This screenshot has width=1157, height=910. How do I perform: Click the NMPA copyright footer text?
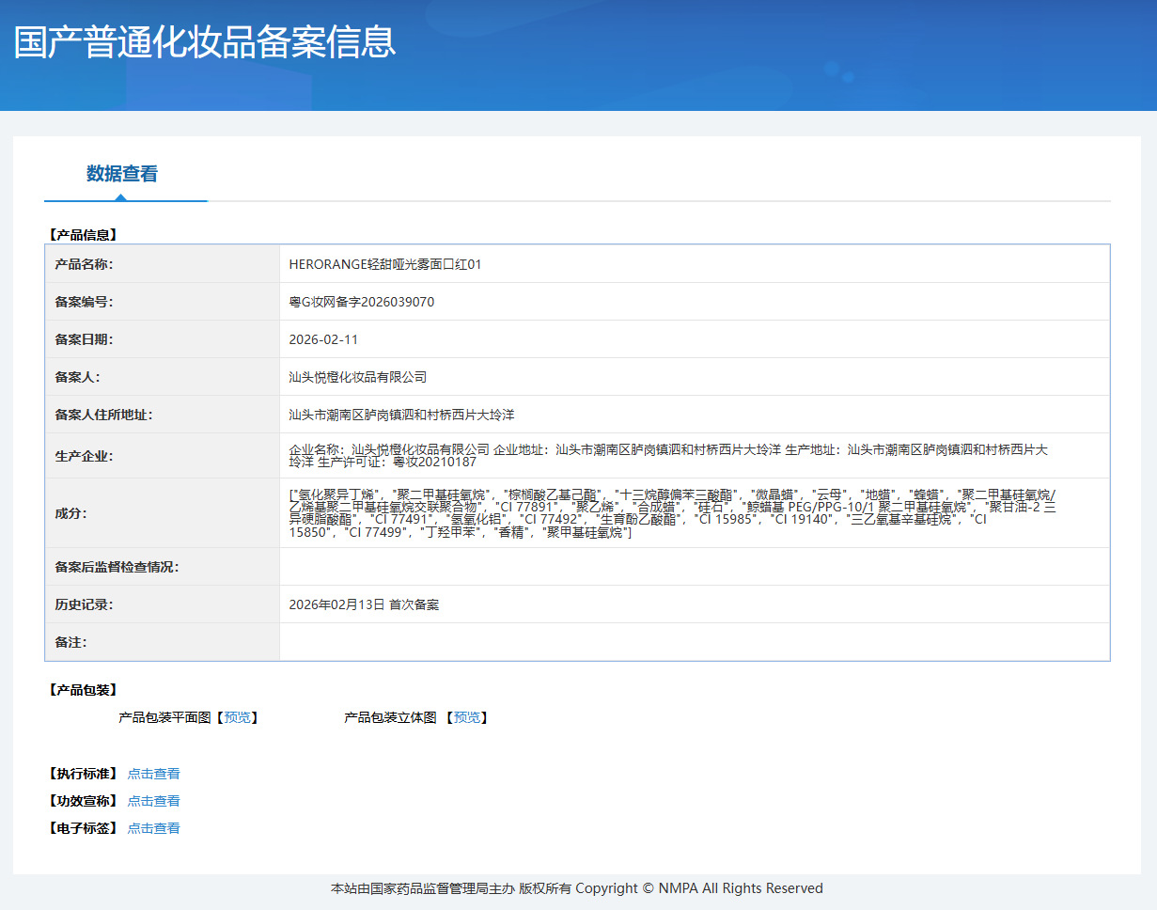tap(577, 888)
